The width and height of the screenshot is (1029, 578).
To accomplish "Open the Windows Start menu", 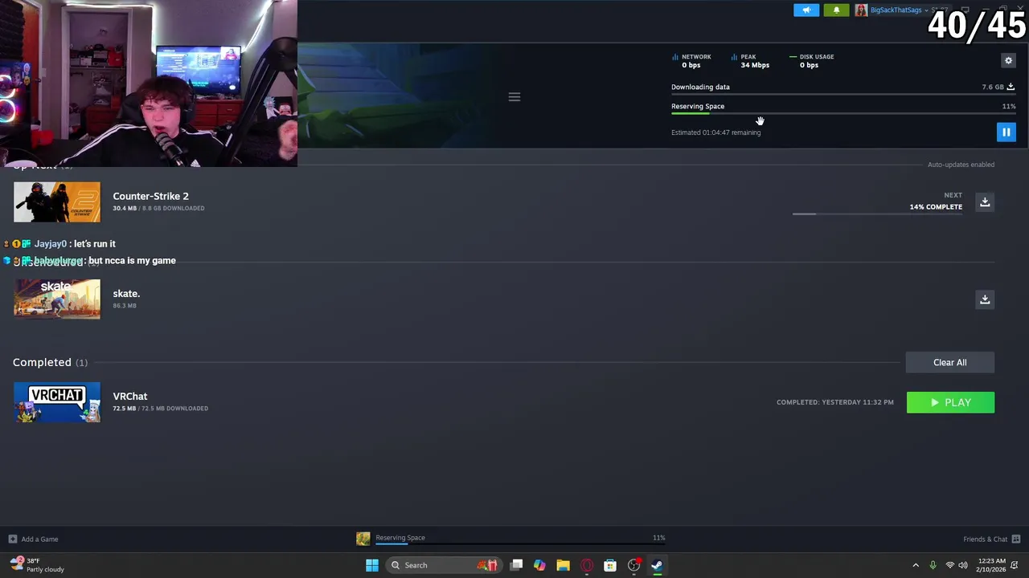I will (371, 565).
